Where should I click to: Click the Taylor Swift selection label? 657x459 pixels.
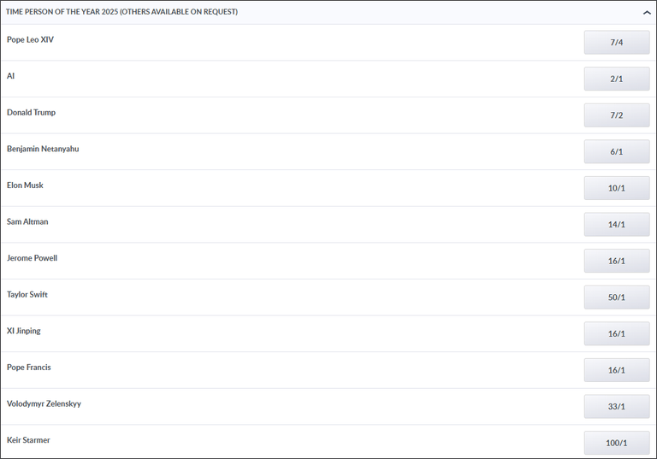pos(27,295)
